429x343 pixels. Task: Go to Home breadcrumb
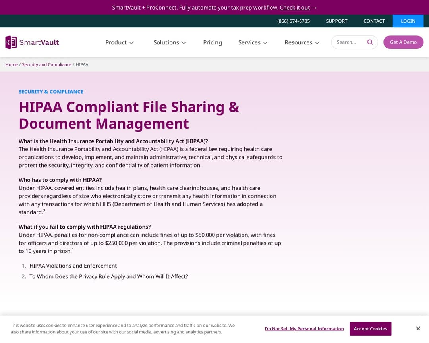[12, 64]
